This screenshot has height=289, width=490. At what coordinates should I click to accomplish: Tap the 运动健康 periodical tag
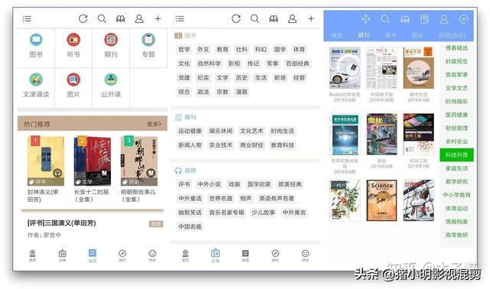click(x=190, y=131)
